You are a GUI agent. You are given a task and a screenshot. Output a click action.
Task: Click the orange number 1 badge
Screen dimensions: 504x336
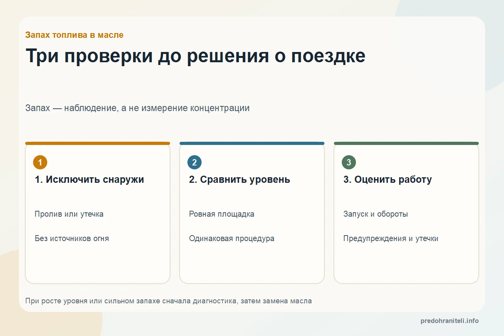point(40,162)
